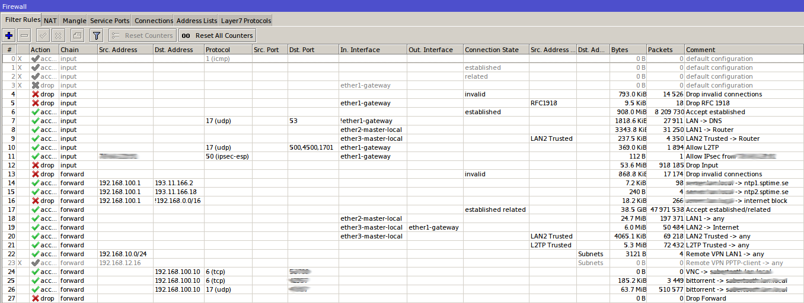Image resolution: width=804 pixels, height=303 pixels.
Task: Select 'Drop Forward' comment cell
Action: click(x=744, y=298)
